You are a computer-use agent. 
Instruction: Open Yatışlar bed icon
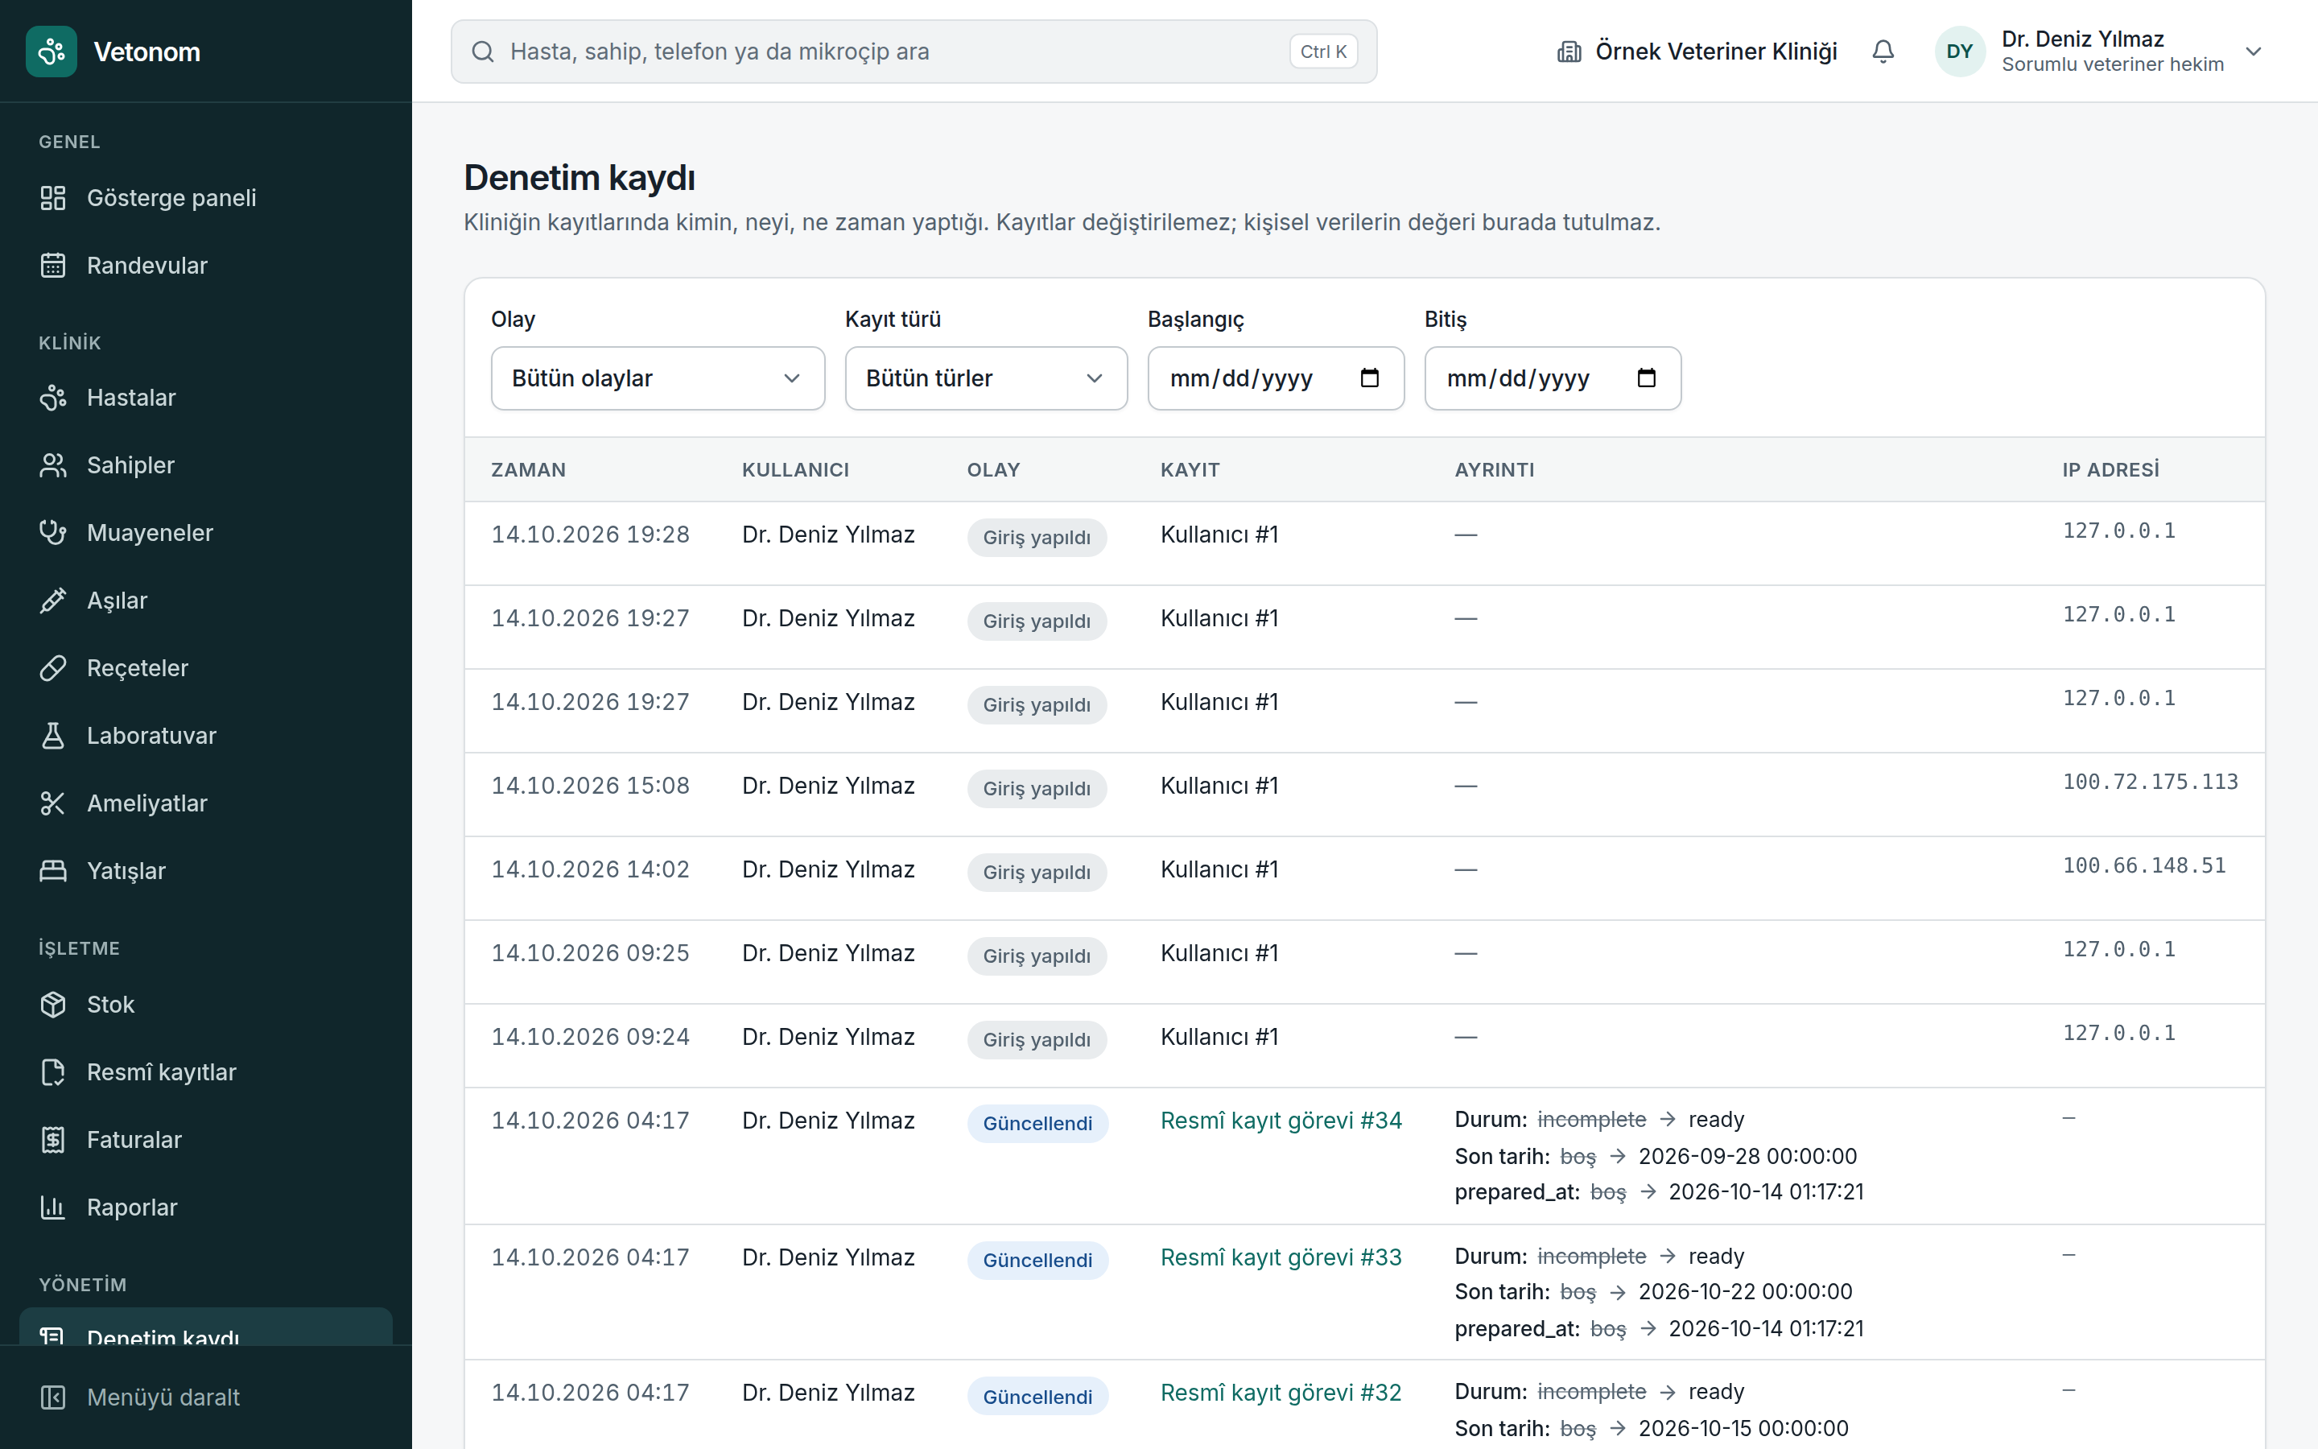52,870
